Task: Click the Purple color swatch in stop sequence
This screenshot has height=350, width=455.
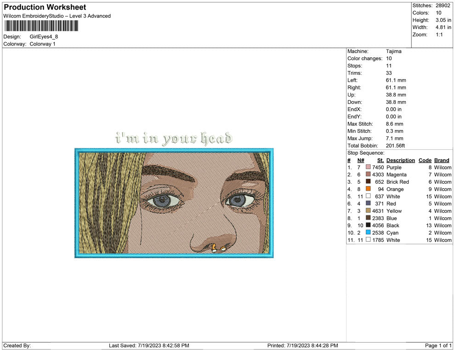Action: pos(368,167)
